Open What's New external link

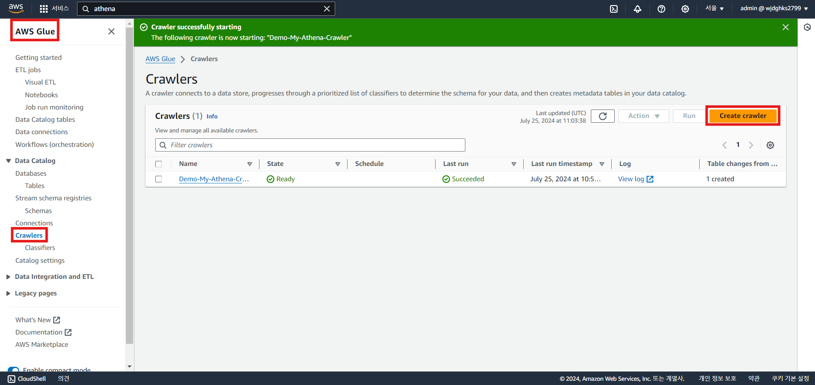[x=38, y=320]
